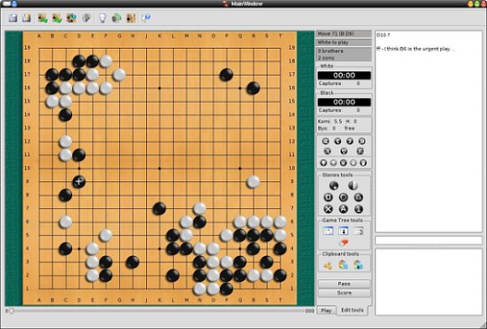Select the square mark stone tool
This screenshot has width=487, height=329.
[328, 197]
